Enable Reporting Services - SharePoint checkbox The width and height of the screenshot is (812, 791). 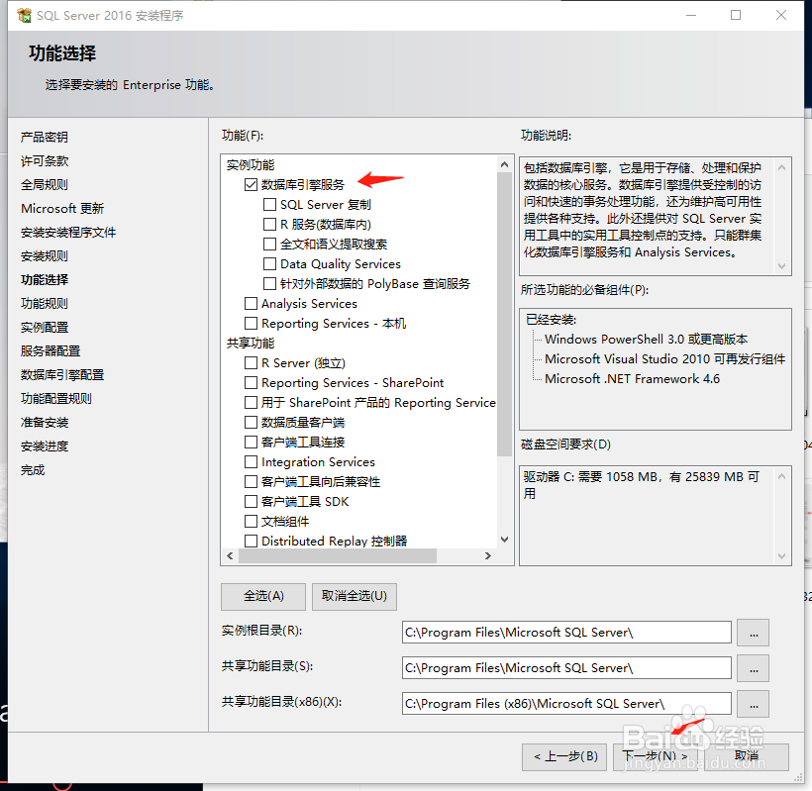click(x=252, y=382)
